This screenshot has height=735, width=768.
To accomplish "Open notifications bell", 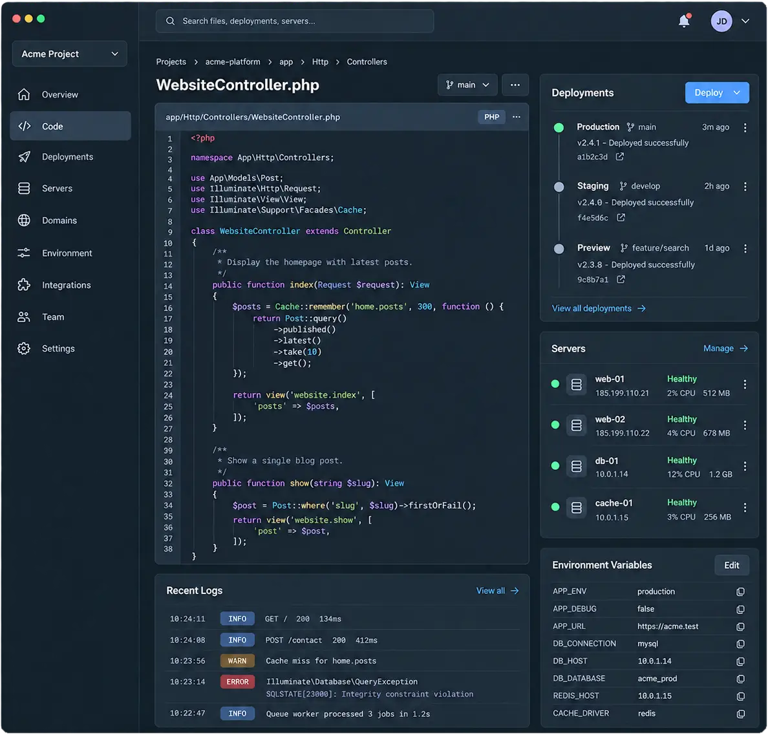I will point(684,21).
